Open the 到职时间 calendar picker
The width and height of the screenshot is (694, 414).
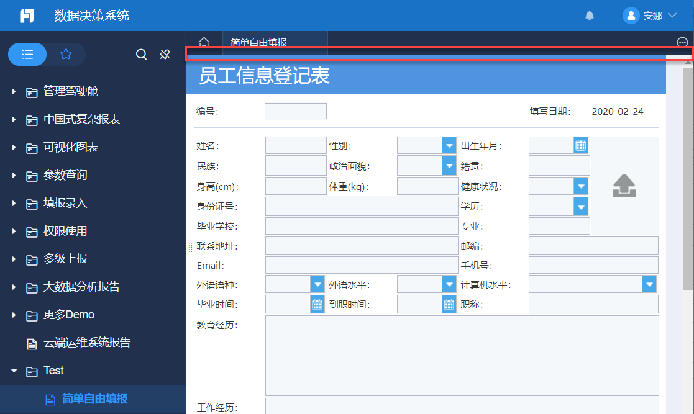(449, 304)
